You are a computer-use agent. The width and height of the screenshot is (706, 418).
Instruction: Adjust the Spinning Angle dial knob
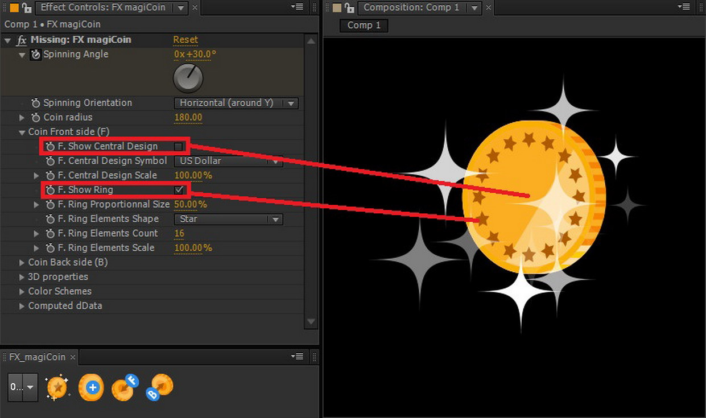(x=188, y=78)
